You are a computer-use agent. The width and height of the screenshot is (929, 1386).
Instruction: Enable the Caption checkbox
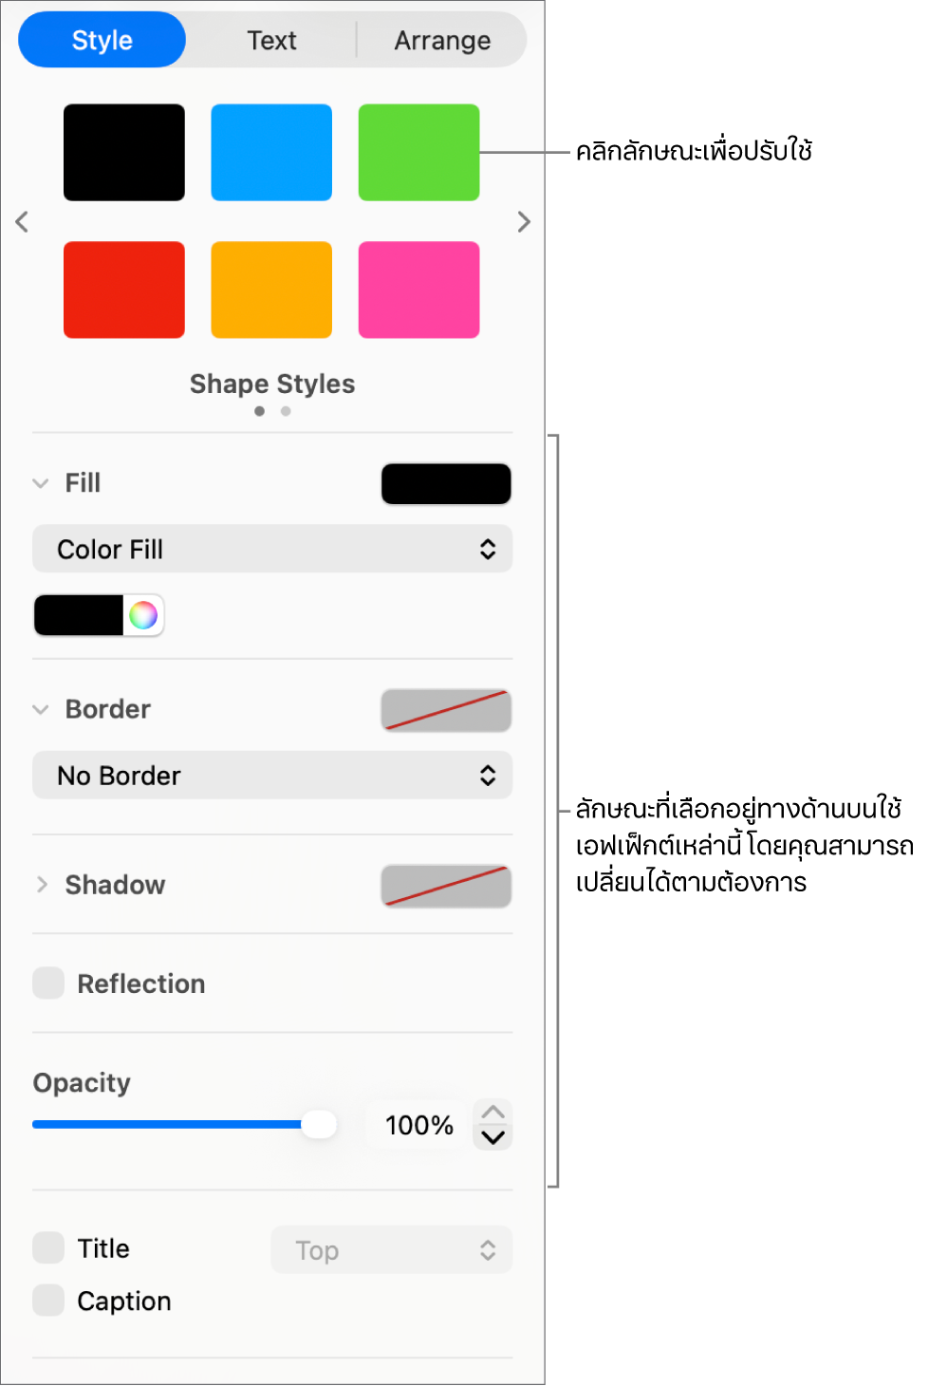pyautogui.click(x=48, y=1301)
